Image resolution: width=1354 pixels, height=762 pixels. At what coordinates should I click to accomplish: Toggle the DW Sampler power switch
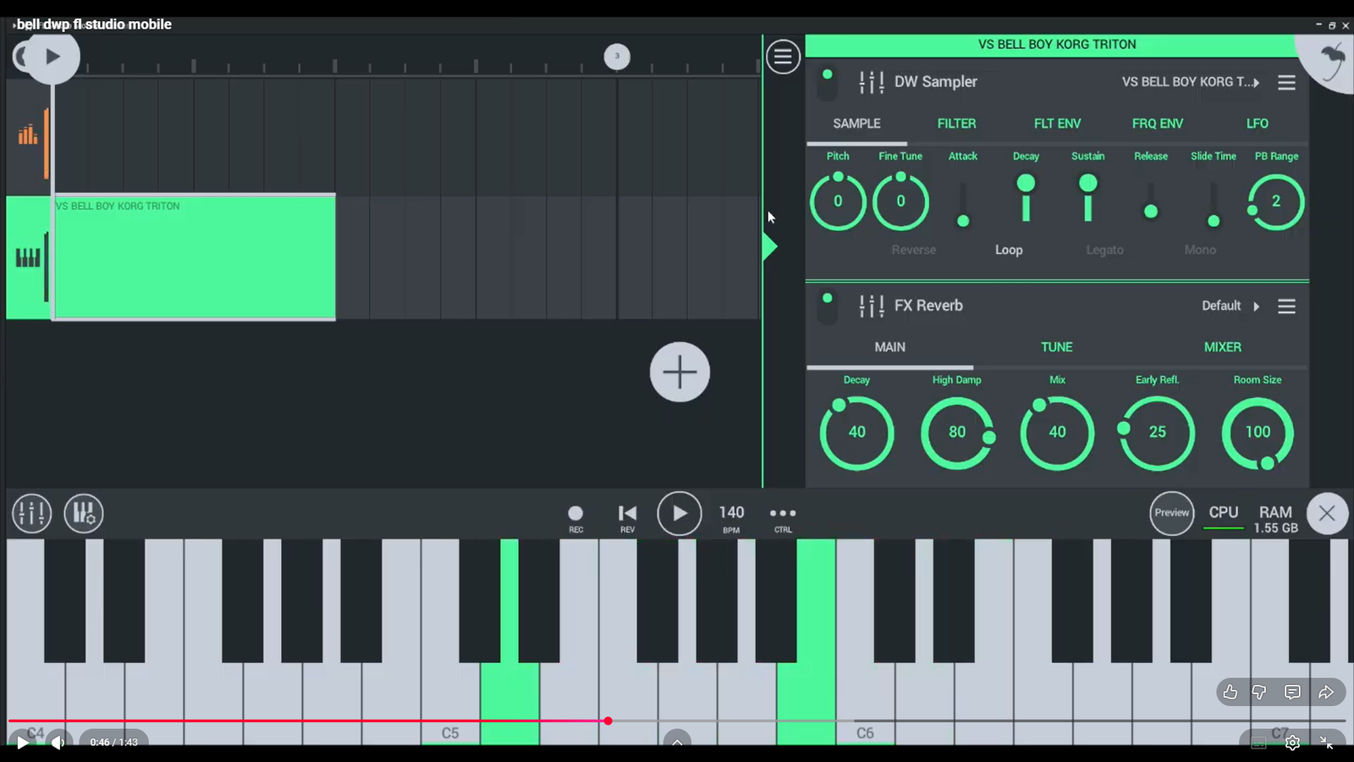(x=827, y=83)
